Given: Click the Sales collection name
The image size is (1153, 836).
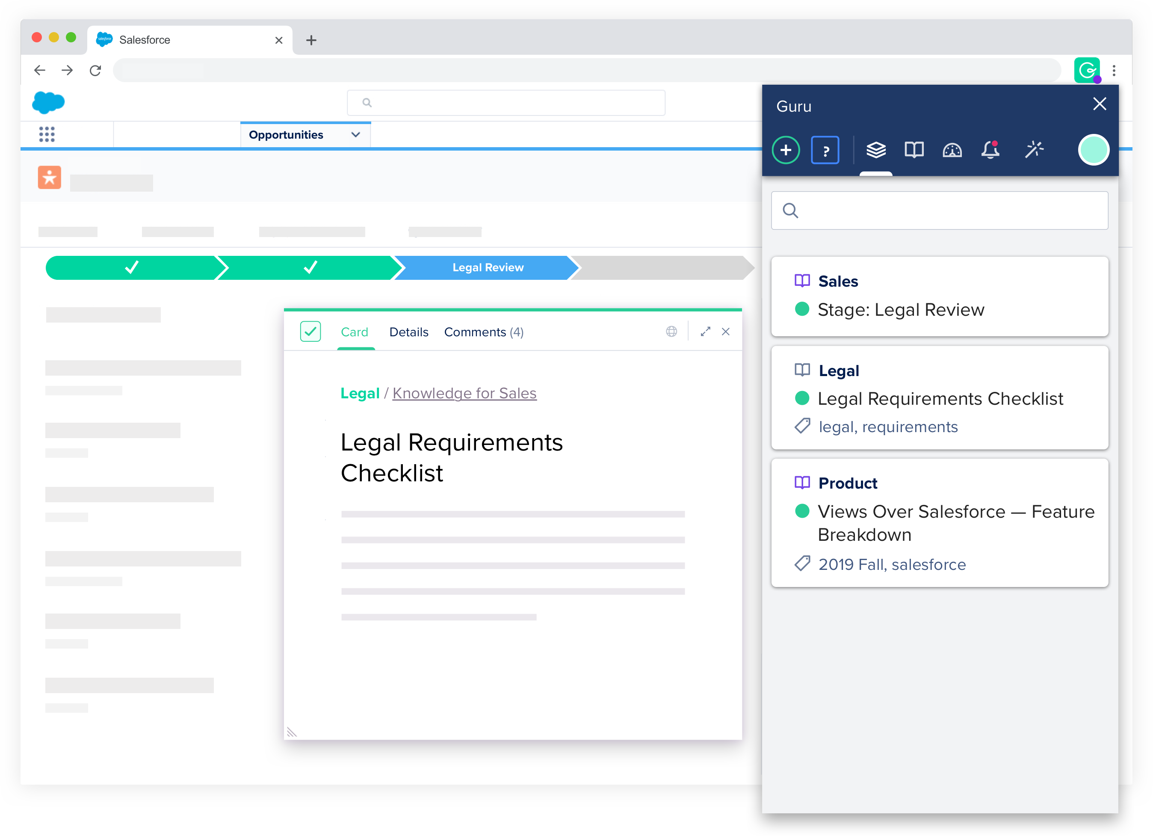Looking at the screenshot, I should click(838, 281).
